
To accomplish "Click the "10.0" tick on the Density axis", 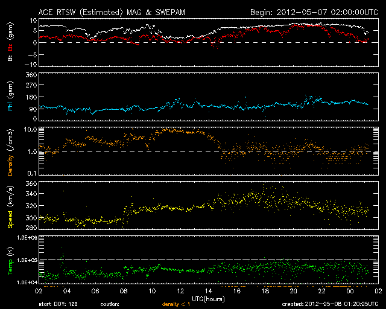I will 30,129.
